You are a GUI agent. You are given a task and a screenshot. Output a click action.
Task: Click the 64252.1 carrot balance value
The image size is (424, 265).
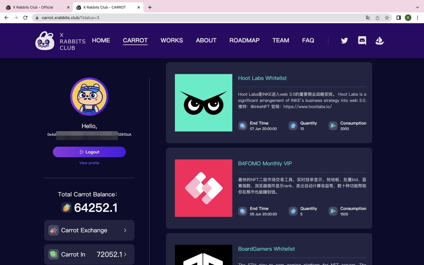click(96, 208)
